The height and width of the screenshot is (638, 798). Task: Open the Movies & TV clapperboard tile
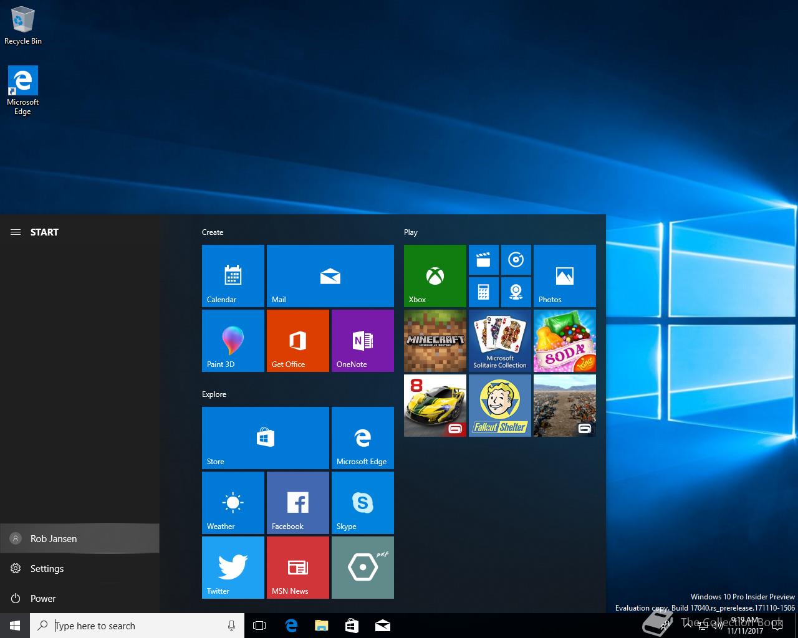484,260
